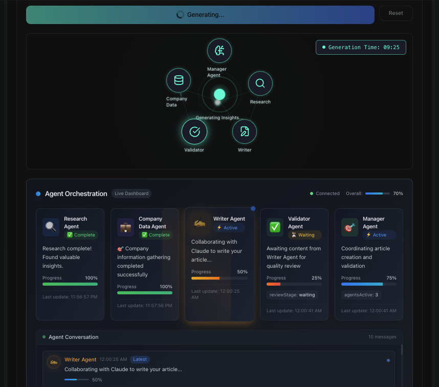Click the Writer pen node icon
The image size is (439, 387).
[x=245, y=132]
